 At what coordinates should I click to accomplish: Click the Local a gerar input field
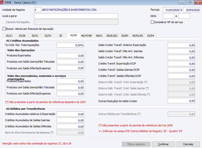76,16
